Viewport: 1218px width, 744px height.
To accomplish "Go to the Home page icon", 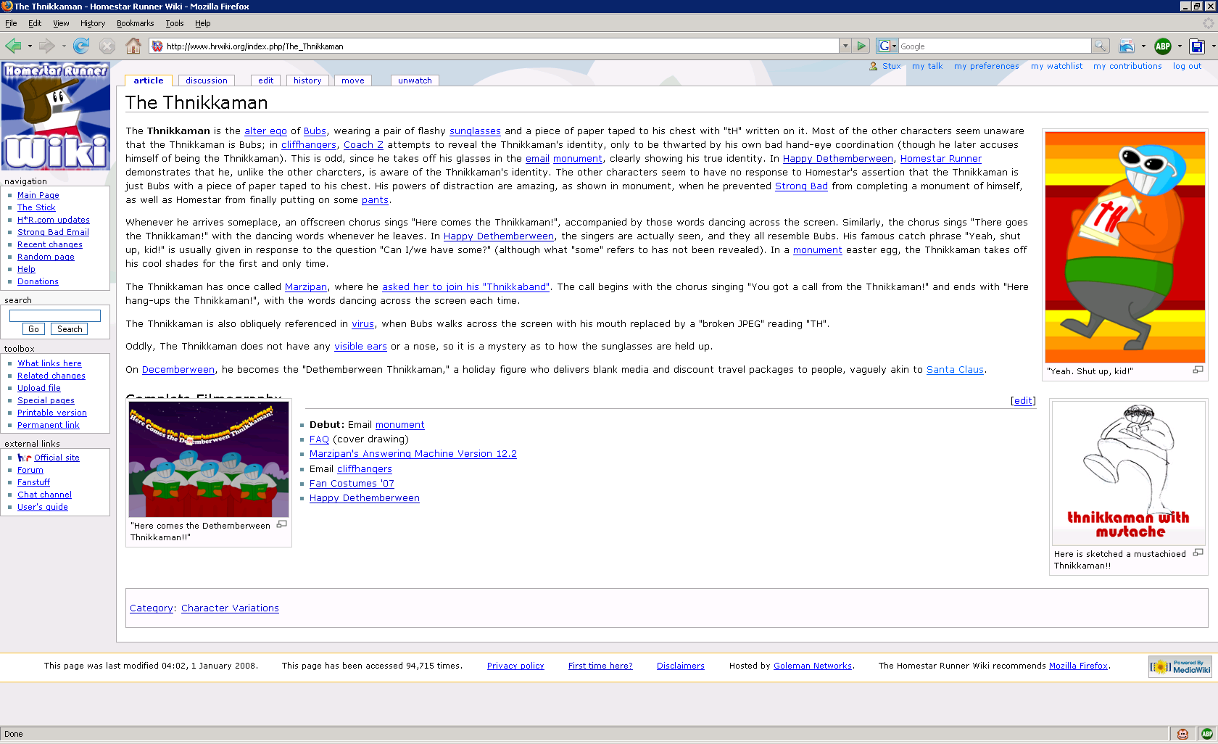I will pyautogui.click(x=133, y=46).
